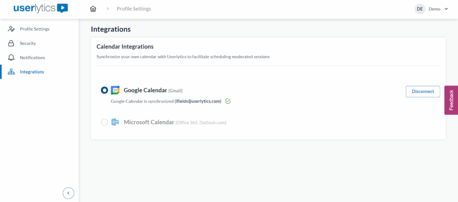This screenshot has height=202, width=458.
Task: Select the Microsoft Calendar radio button
Action: click(x=104, y=122)
